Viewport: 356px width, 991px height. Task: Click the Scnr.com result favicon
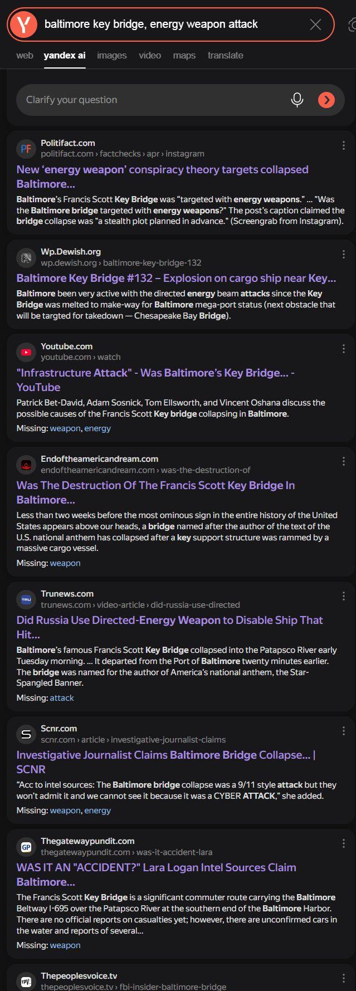26,734
